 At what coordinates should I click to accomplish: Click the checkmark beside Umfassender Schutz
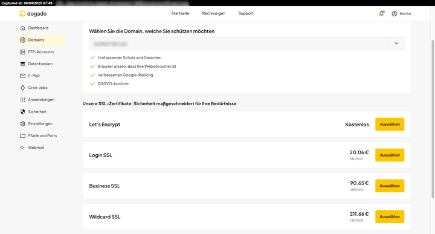[92, 57]
